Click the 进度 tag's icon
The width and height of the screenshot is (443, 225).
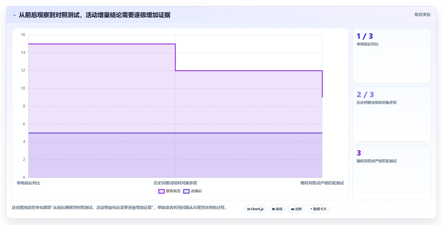[292, 209]
